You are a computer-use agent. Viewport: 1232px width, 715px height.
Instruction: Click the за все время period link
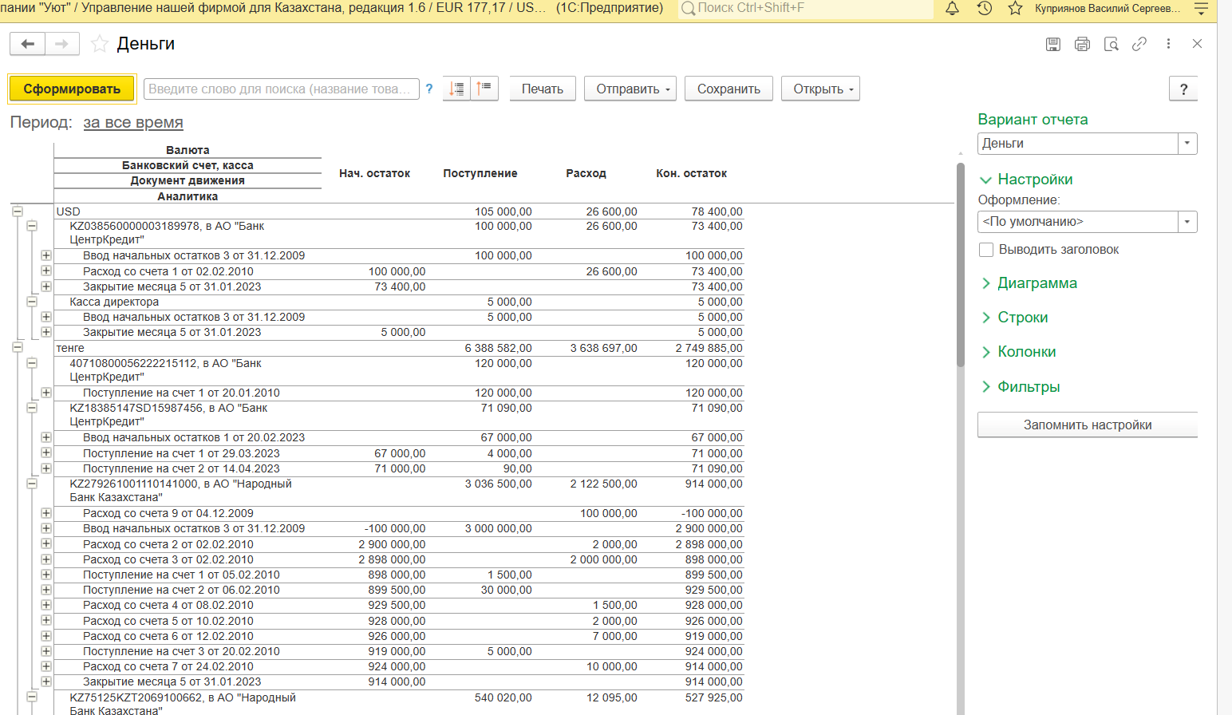133,123
